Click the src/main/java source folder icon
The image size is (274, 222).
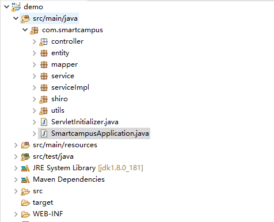pyautogui.click(x=25, y=18)
